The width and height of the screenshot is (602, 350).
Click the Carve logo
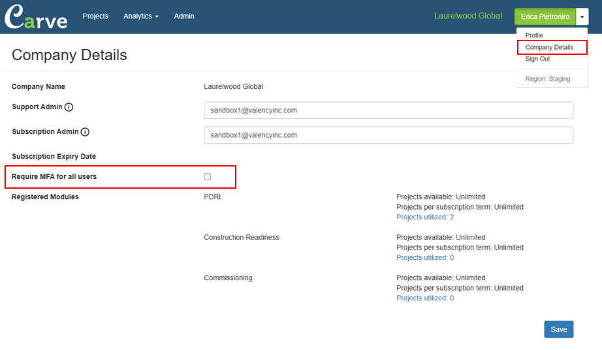(36, 17)
